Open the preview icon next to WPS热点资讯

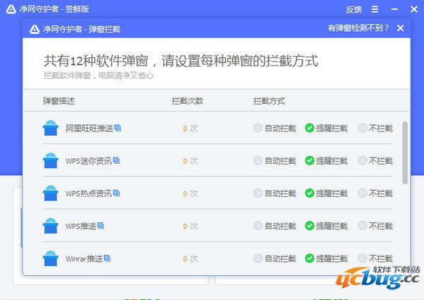coord(117,193)
